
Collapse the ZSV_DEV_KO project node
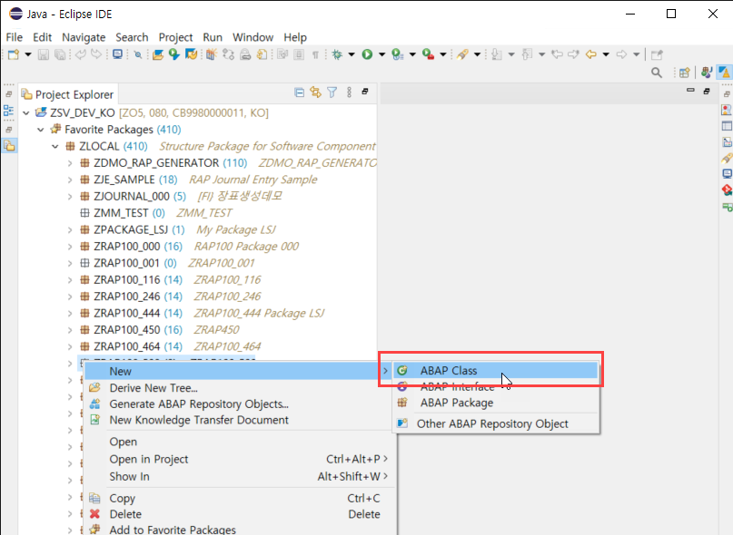tap(26, 113)
